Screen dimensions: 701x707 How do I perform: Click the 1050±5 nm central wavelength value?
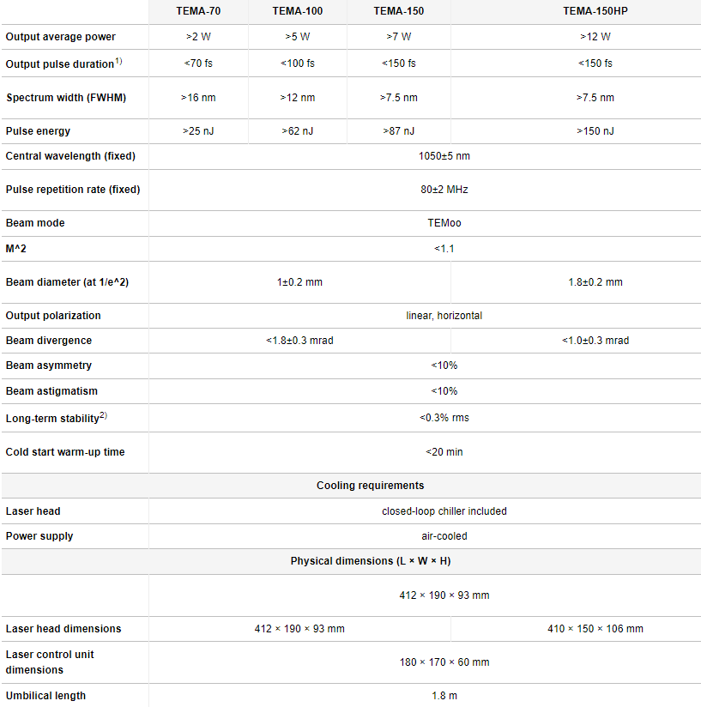tap(444, 156)
